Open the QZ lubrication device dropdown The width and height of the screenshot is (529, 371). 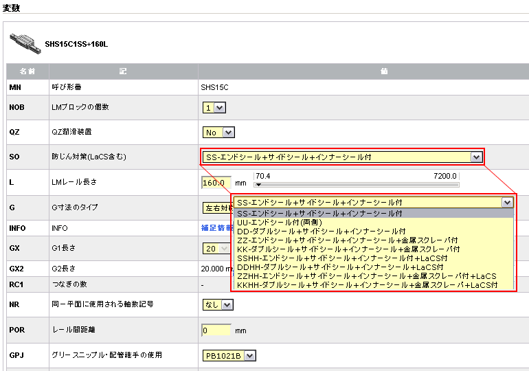click(x=219, y=133)
